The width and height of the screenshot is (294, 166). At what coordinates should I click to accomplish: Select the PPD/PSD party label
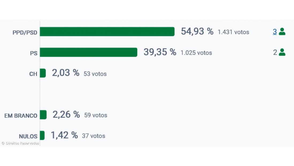[x=25, y=33]
